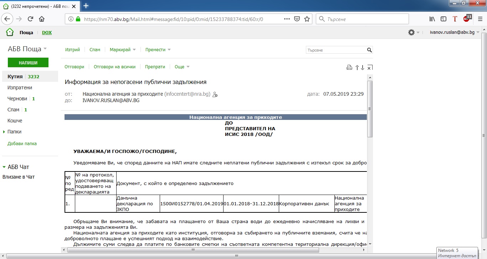Click the mail Търсене search field
The height and width of the screenshot is (259, 487).
coord(336,50)
